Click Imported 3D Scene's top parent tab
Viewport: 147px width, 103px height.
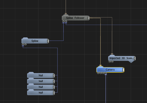112,56
